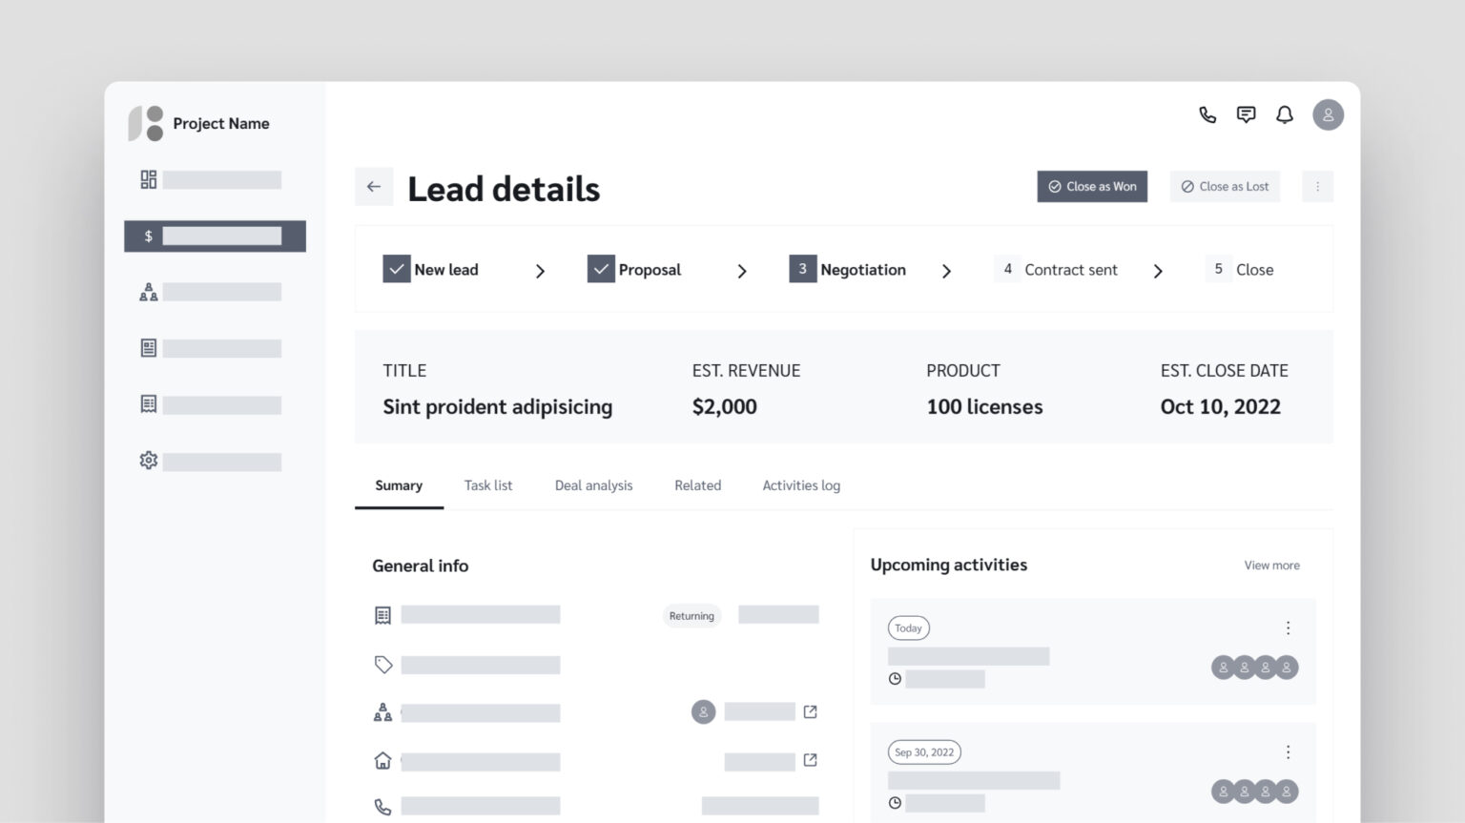Image resolution: width=1465 pixels, height=823 pixels.
Task: Switch to the Task list tab
Action: point(488,485)
